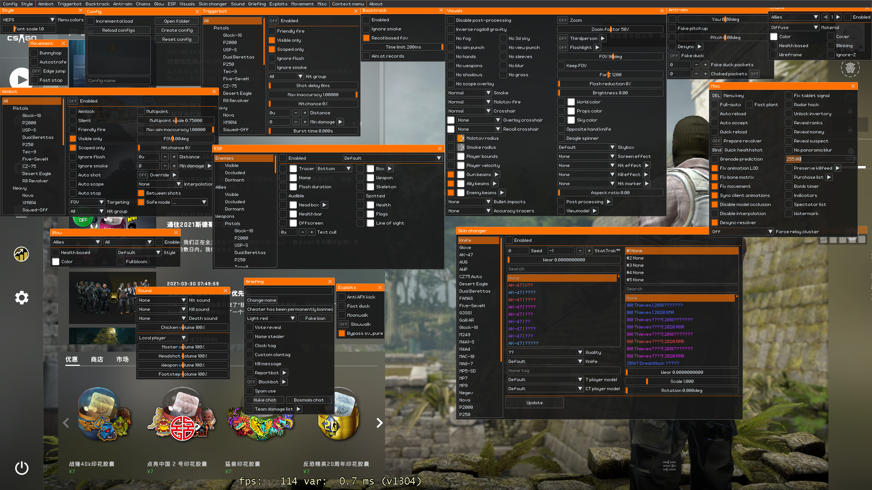Expand the Hit sound dropdown
This screenshot has height=490, width=872.
pyautogui.click(x=162, y=300)
